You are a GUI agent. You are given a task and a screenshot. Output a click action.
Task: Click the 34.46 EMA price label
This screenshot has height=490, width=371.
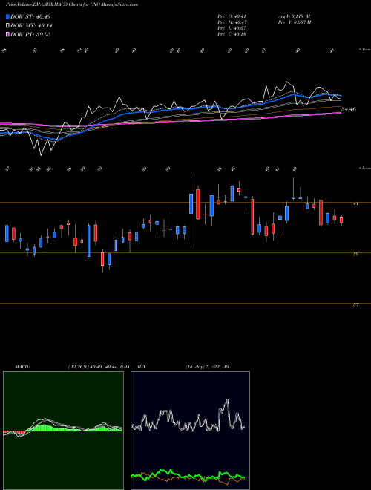349,109
